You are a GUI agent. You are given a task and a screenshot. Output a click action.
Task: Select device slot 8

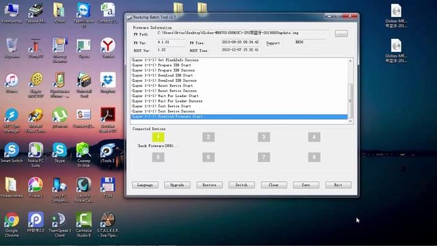314,157
